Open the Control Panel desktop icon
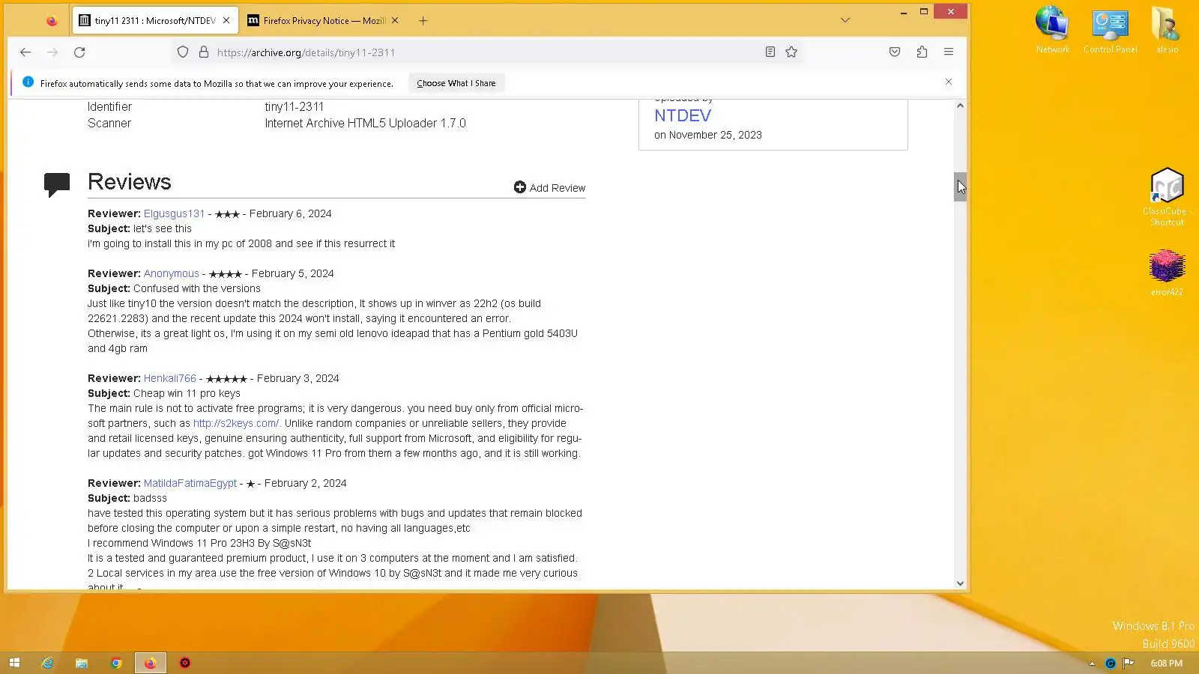Image resolution: width=1199 pixels, height=674 pixels. point(1111,30)
